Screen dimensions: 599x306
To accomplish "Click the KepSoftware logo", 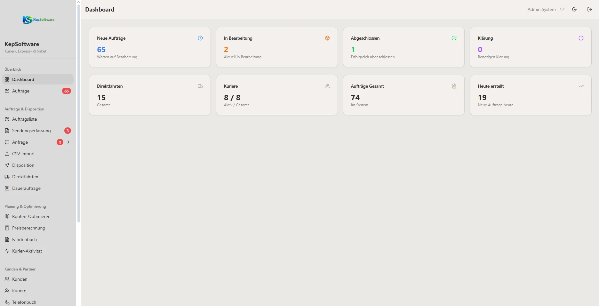I will [x=38, y=20].
